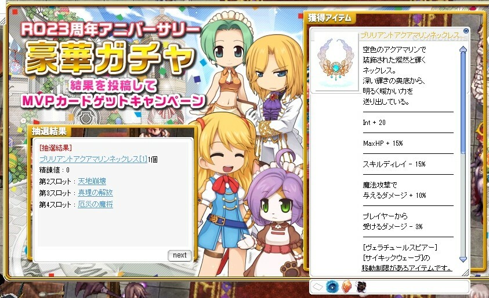The height and width of the screenshot is (298, 489).
Task: Click the aquamarine necklace item image
Action: point(335,61)
